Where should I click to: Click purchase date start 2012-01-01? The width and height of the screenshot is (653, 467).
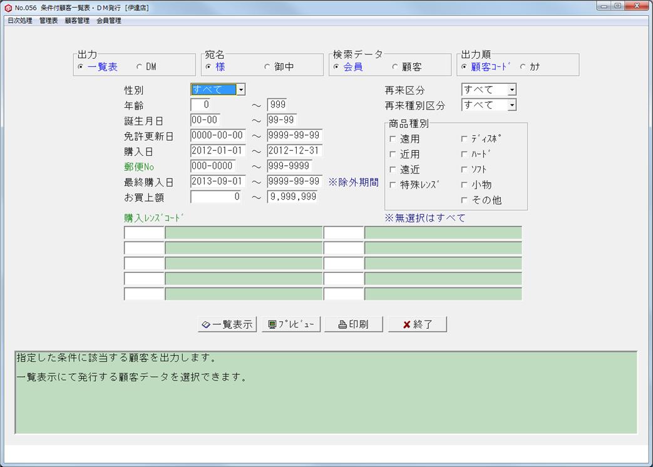point(218,151)
